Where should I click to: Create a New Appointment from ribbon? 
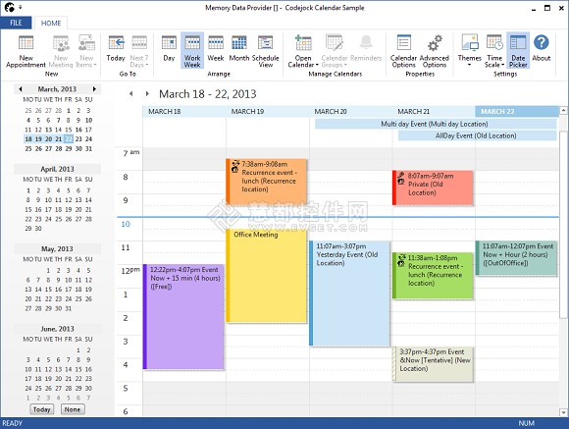[x=26, y=51]
